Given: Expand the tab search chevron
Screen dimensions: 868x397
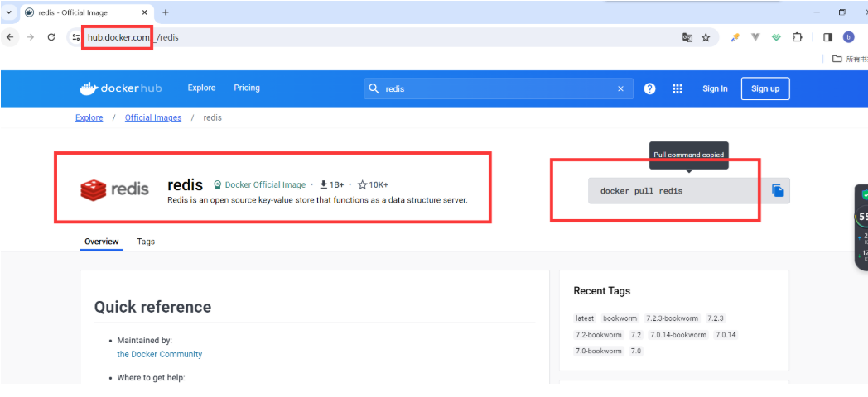Looking at the screenshot, I should tap(8, 12).
